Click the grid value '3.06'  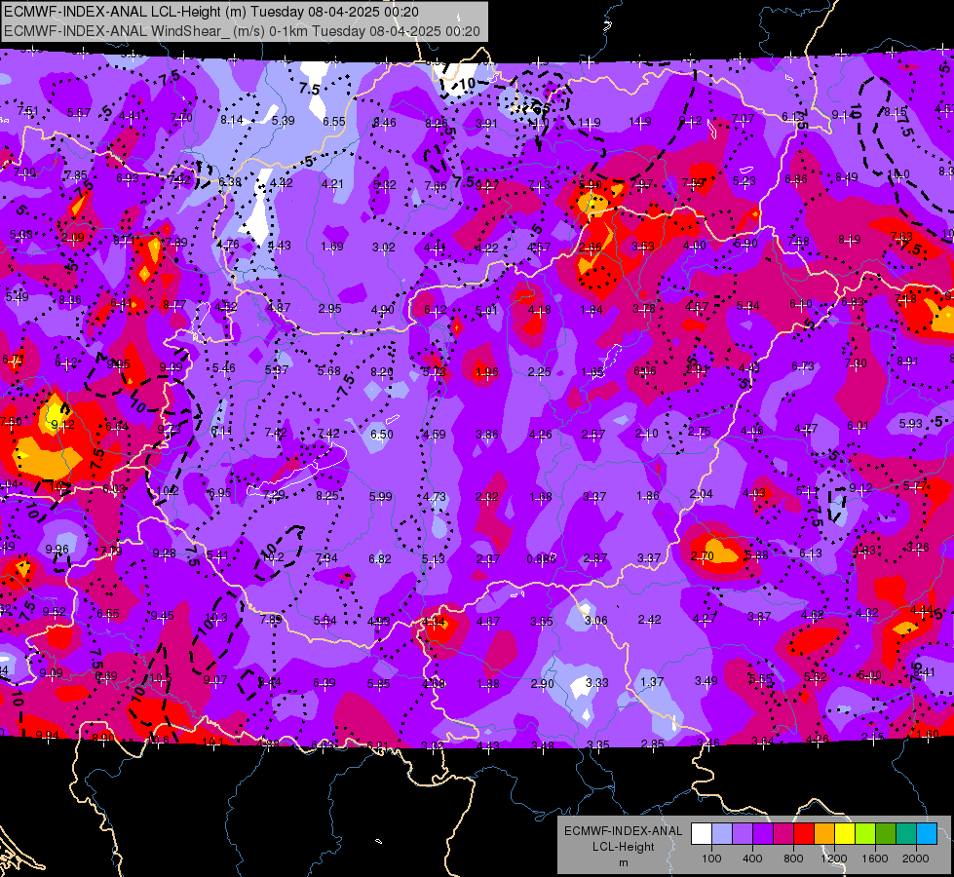(x=595, y=620)
